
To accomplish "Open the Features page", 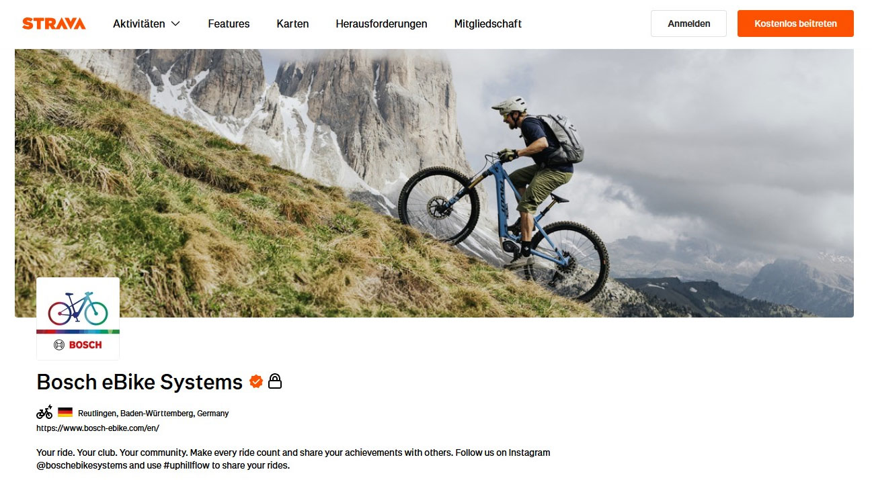I will 229,23.
